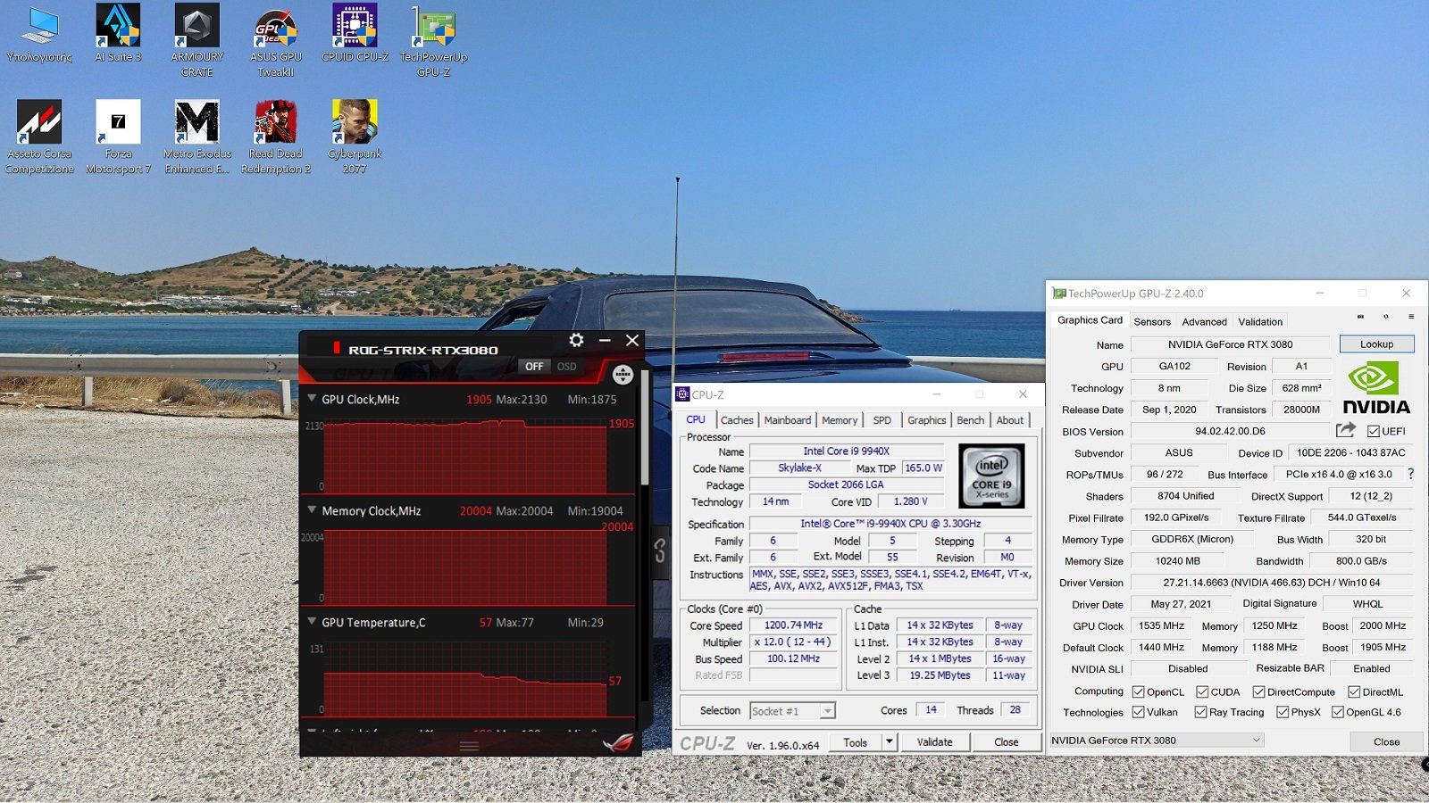The height and width of the screenshot is (803, 1429).
Task: Click the GPU-Z screenshot camera icon
Action: (x=1360, y=317)
